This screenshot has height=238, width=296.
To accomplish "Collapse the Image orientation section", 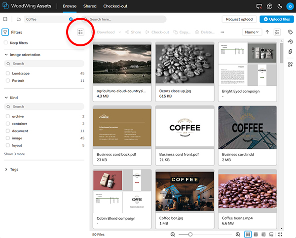I will pyautogui.click(x=6, y=55).
